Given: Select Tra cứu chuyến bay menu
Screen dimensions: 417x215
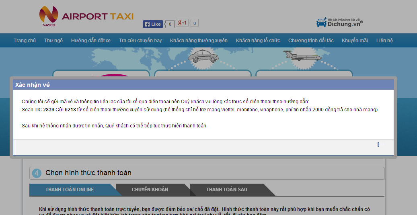Looking at the screenshot, I should pyautogui.click(x=140, y=41).
